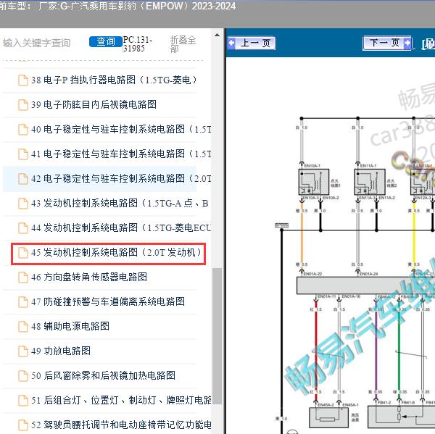Open 48 辅助电源电路图
The image size is (435, 434).
click(x=70, y=326)
